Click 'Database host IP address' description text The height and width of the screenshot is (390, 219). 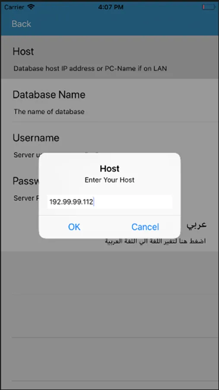point(90,68)
